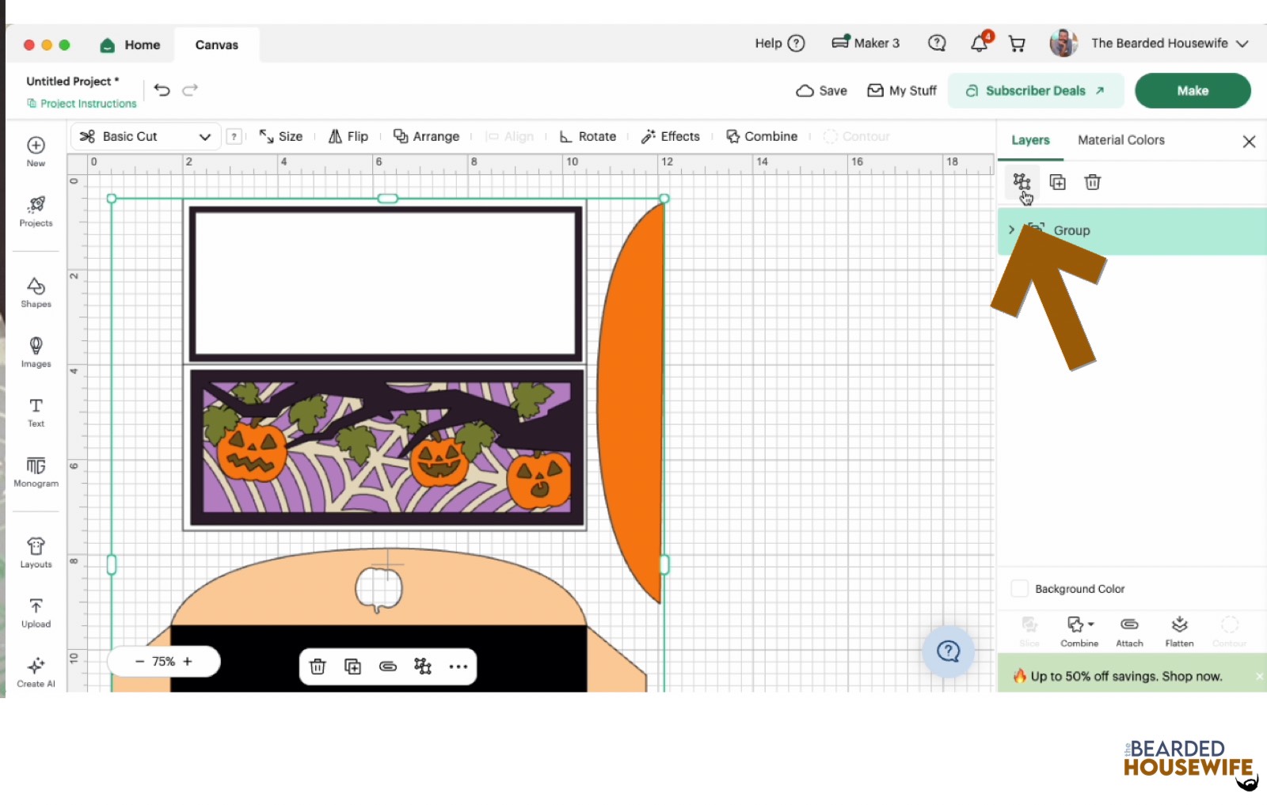The width and height of the screenshot is (1267, 805).
Task: Expand the Group layer
Action: (x=1011, y=230)
